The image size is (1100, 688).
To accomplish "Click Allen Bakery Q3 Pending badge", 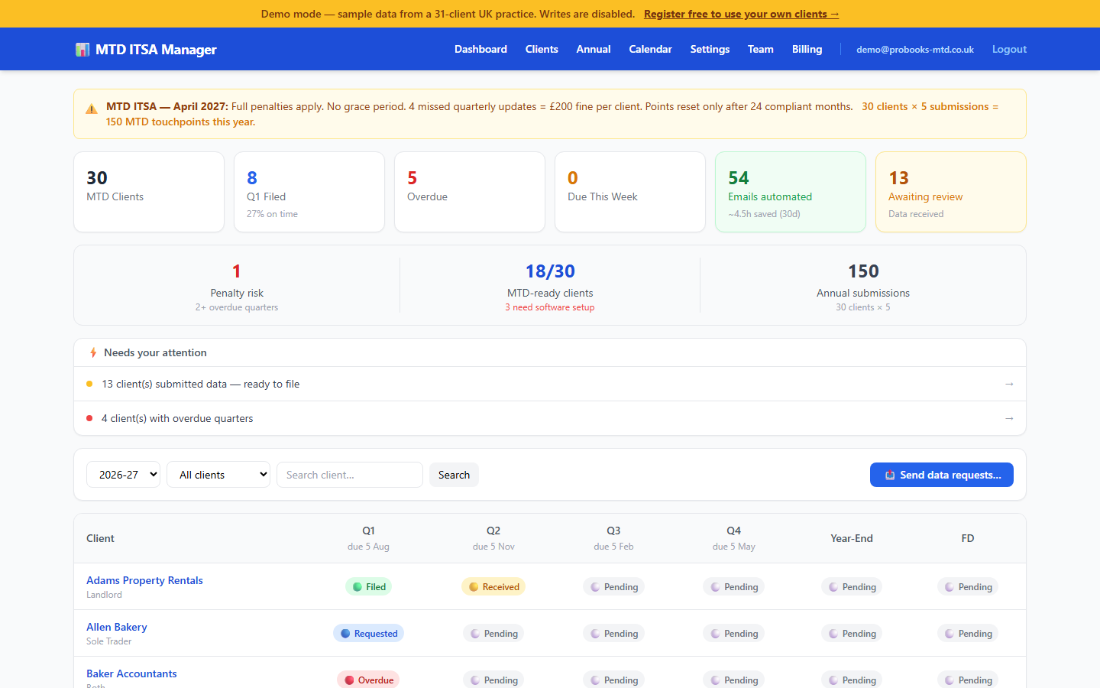I will (x=613, y=634).
